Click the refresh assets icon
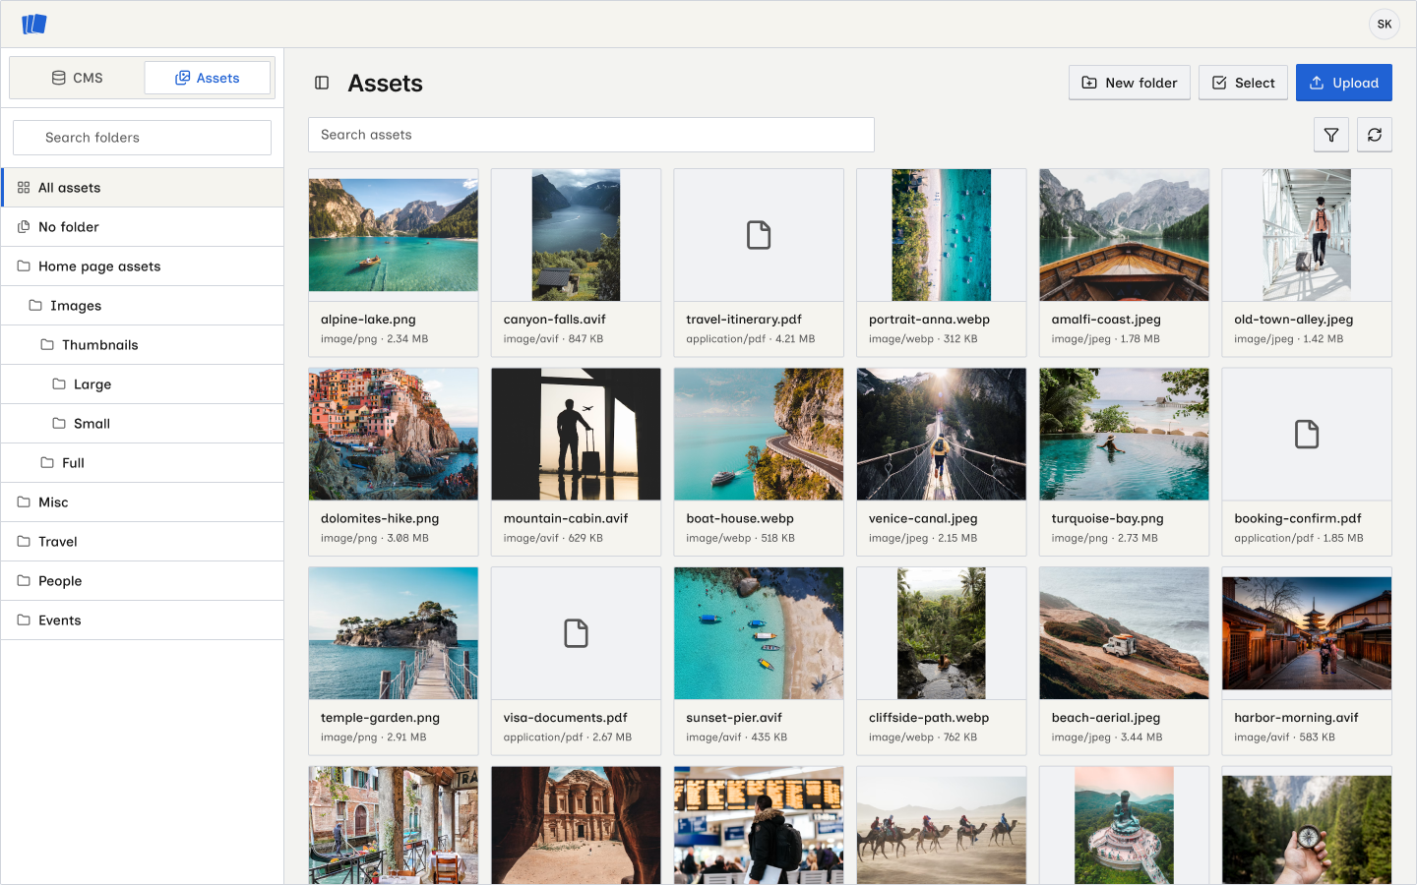Viewport: 1417px width, 885px height. (1375, 135)
